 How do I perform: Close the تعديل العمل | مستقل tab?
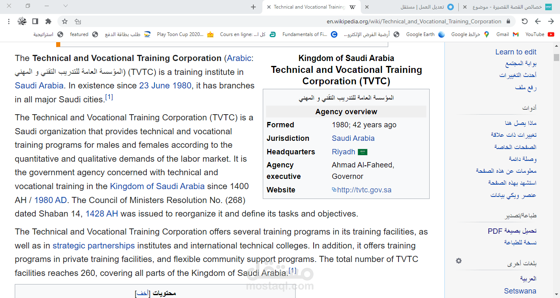367,7
